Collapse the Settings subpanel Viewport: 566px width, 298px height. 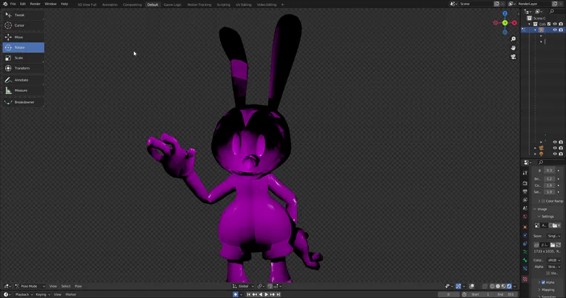546,216
